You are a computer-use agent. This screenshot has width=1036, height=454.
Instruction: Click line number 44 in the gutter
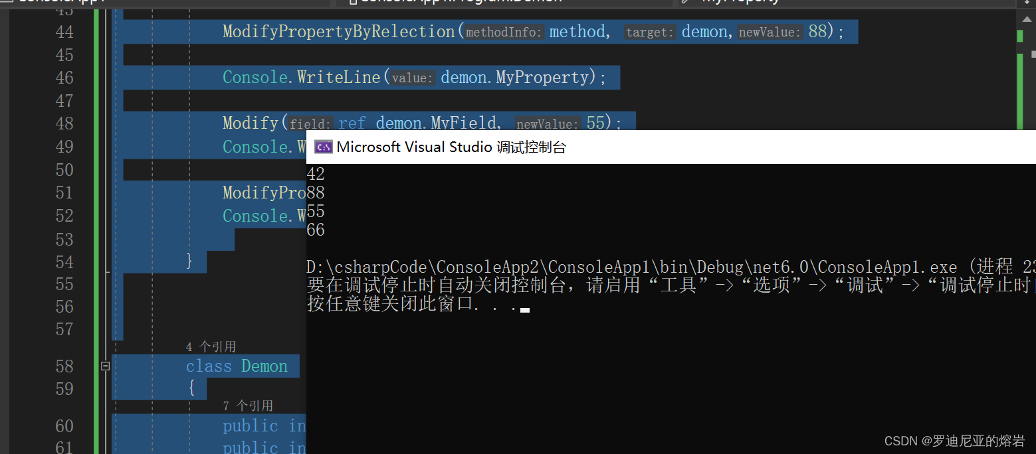[x=64, y=32]
